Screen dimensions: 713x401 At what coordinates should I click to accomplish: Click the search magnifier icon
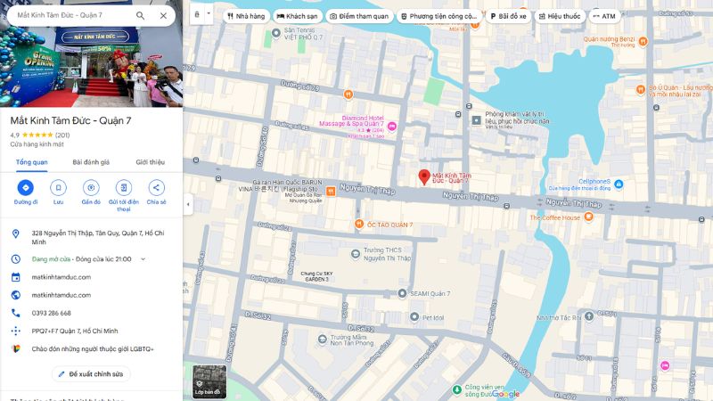pos(141,15)
